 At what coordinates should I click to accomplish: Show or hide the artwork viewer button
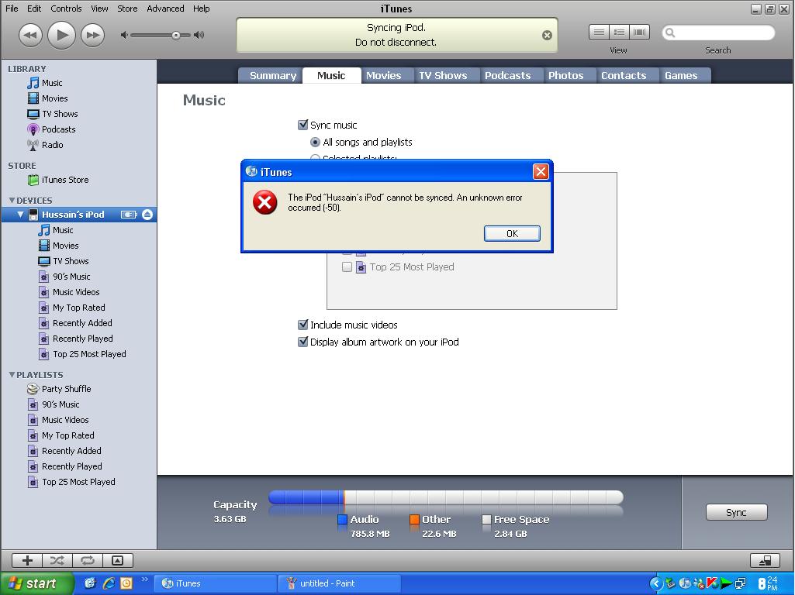pos(118,560)
